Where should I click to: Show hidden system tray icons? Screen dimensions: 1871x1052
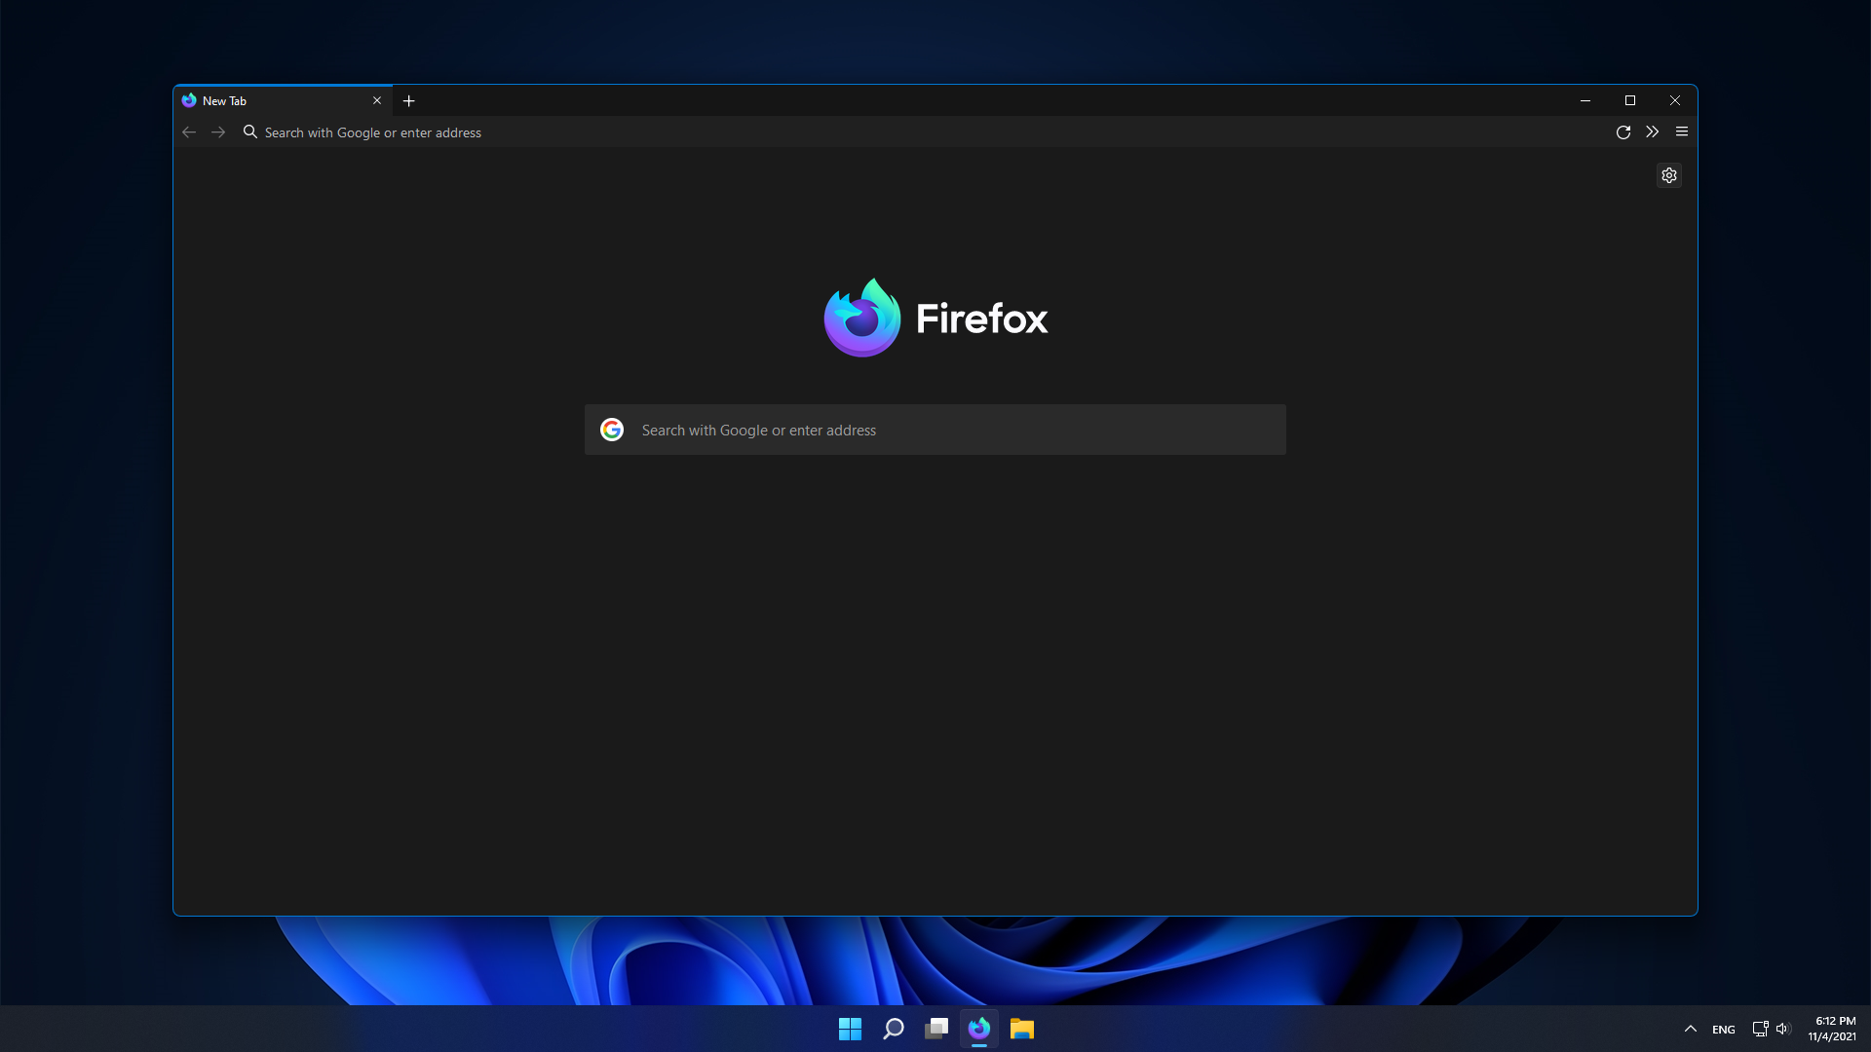pos(1690,1029)
